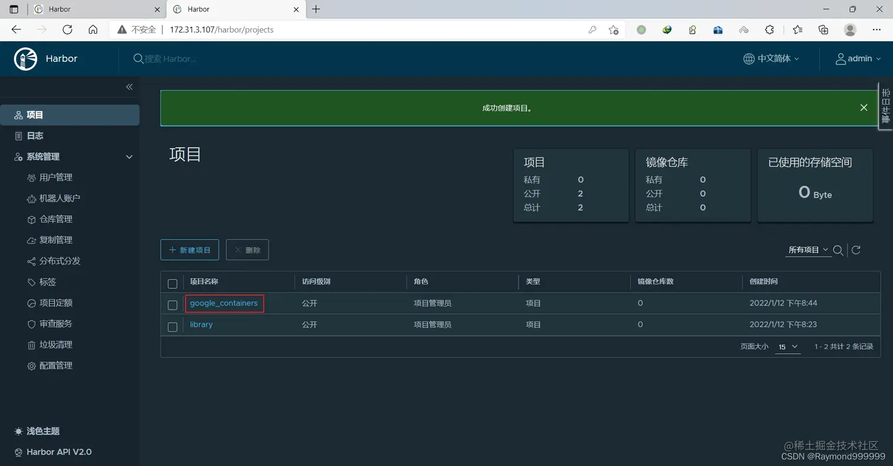Open 配置管理 configuration page
The width and height of the screenshot is (893, 466).
[56, 366]
